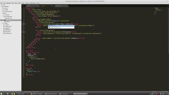Expand the node_modules folder
Viewport: 169px width, 95px height.
[x=2, y=12]
